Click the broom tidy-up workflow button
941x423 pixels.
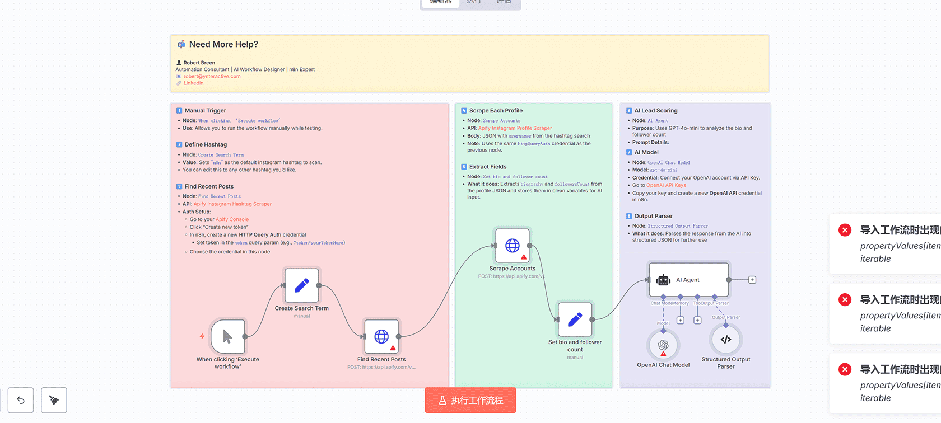click(x=54, y=400)
